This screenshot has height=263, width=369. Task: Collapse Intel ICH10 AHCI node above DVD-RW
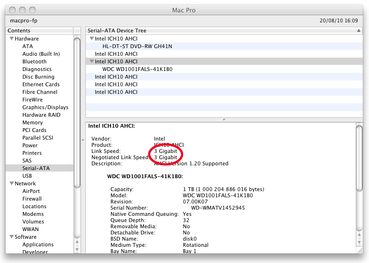point(92,39)
